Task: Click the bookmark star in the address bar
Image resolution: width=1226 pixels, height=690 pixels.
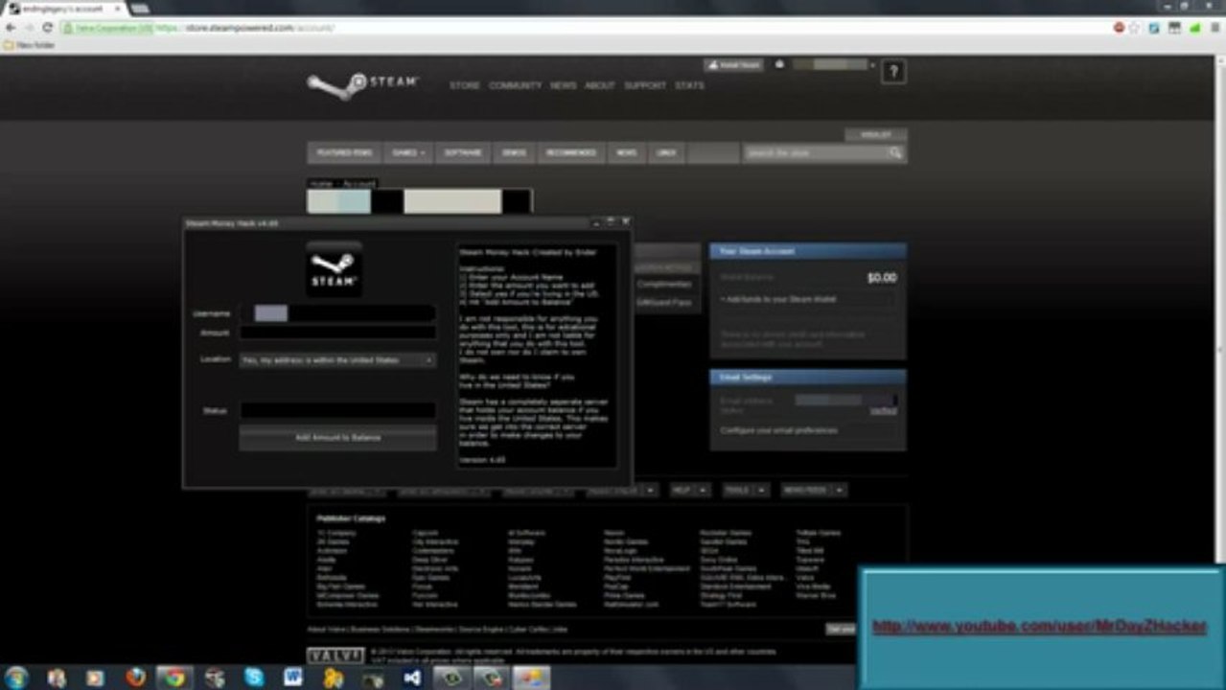Action: coord(1135,28)
